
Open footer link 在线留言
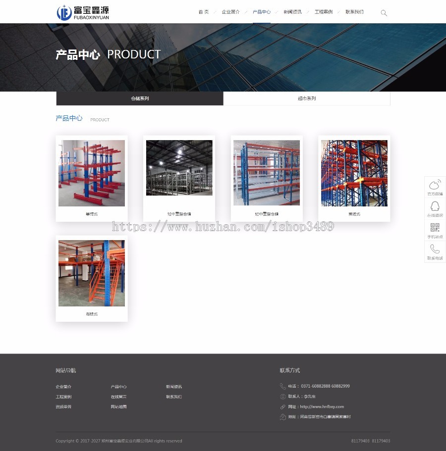pos(118,397)
